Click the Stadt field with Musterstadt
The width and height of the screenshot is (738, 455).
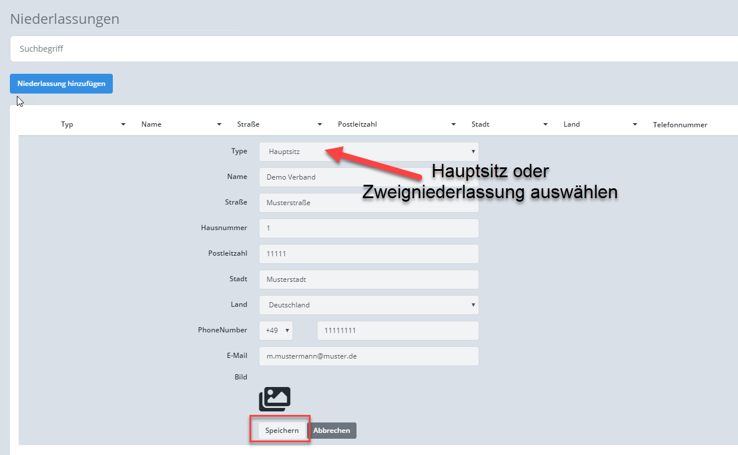369,280
